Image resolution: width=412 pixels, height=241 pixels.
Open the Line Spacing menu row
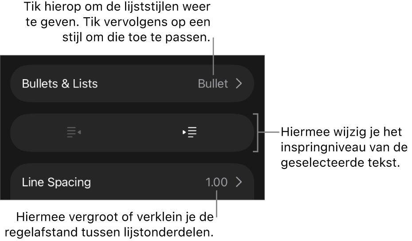click(x=132, y=182)
